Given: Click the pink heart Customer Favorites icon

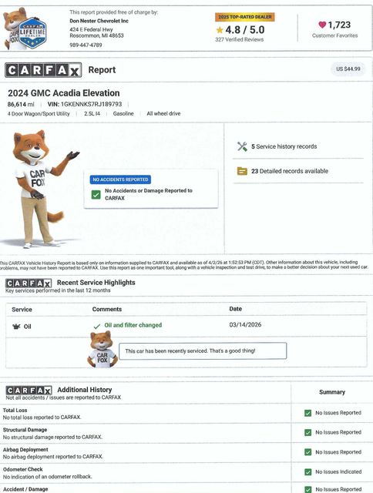Looking at the screenshot, I should pyautogui.click(x=322, y=25).
